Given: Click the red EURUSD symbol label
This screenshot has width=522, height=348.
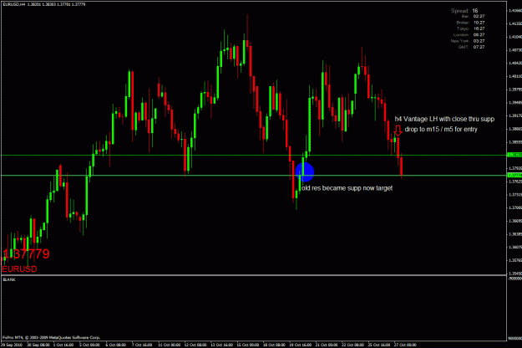Looking at the screenshot, I should (x=20, y=269).
